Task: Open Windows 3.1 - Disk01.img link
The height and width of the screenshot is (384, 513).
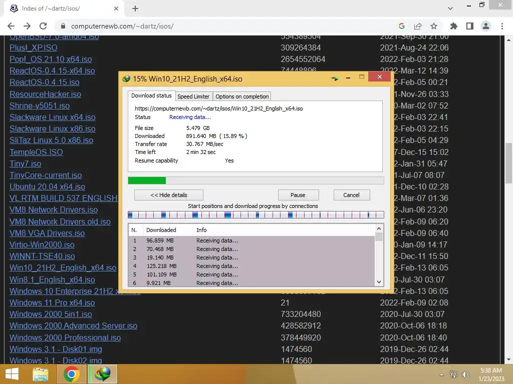Action: pos(56,349)
